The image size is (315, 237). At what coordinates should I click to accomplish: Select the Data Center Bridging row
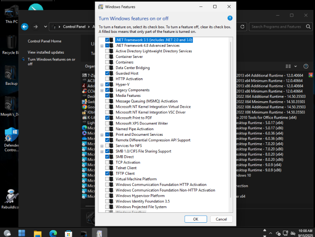coord(133,68)
